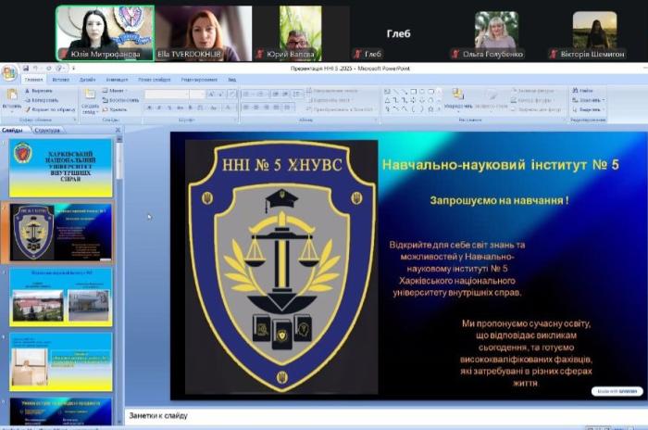Click Вырезать cut command
648x430 pixels.
point(39,91)
